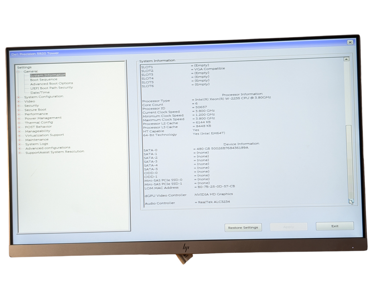Click the 64-Bit Technology value

click(x=209, y=134)
